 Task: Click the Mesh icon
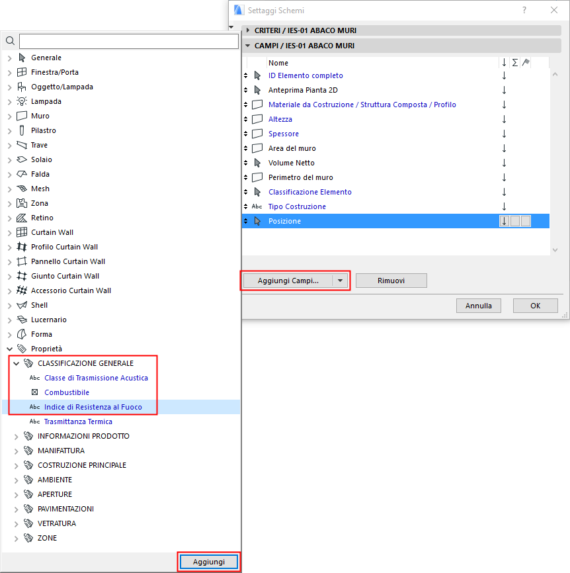(x=22, y=189)
